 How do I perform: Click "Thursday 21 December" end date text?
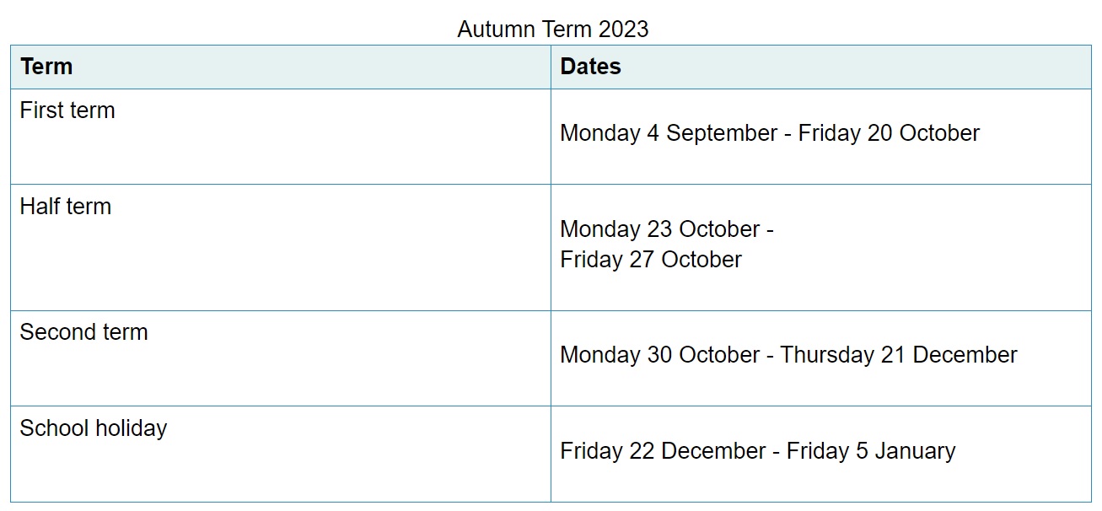[x=899, y=355]
